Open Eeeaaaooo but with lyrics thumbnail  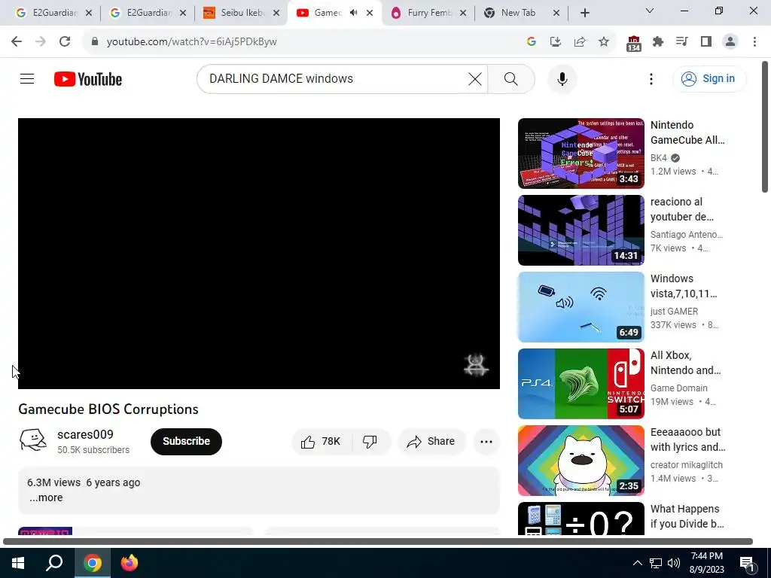[x=581, y=461]
